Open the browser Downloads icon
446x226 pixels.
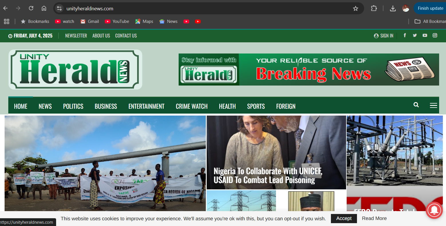(x=393, y=8)
